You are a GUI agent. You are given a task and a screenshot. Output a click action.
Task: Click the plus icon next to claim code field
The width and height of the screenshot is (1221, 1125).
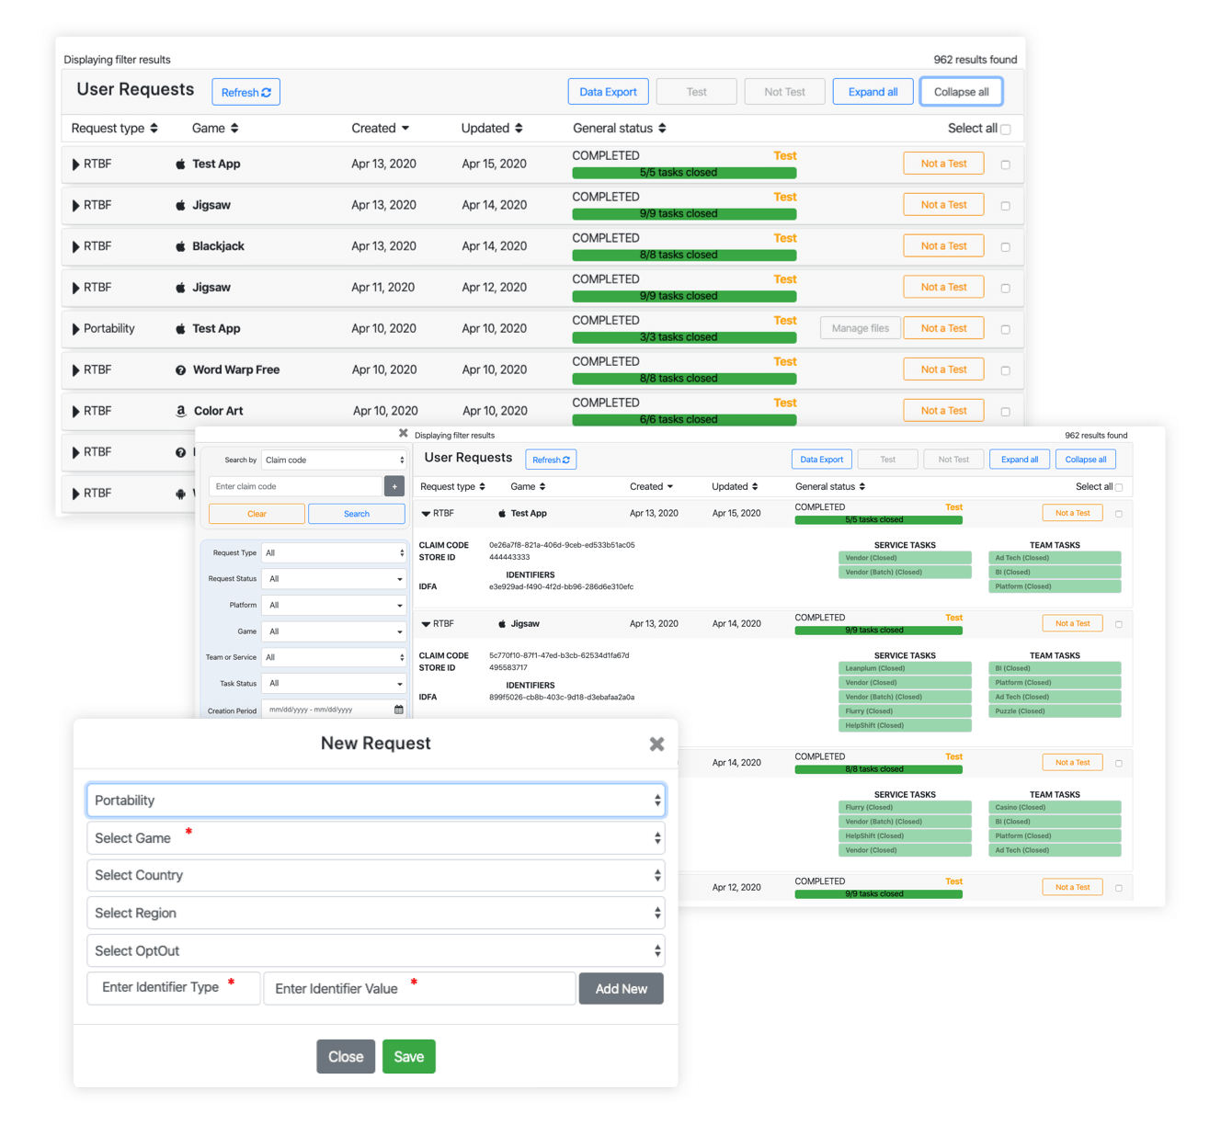[394, 486]
